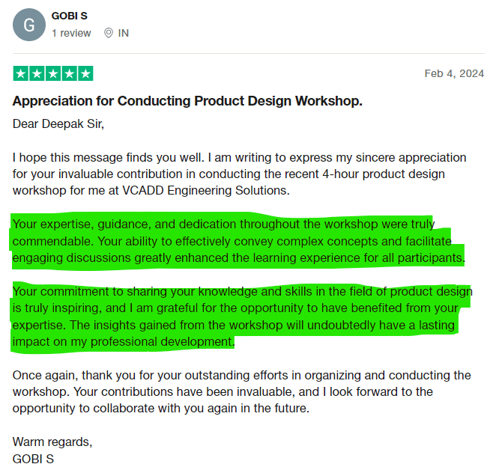Click the GOBI S signature at bottom
Screen dimensions: 499x464
(33, 458)
